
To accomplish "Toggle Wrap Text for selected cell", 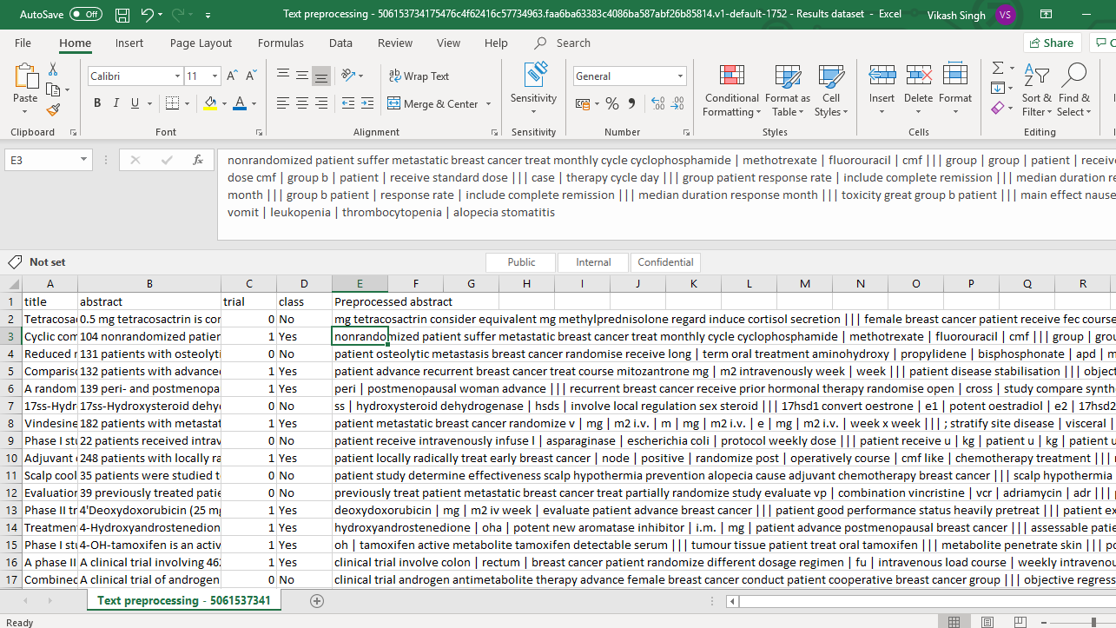I will click(419, 76).
